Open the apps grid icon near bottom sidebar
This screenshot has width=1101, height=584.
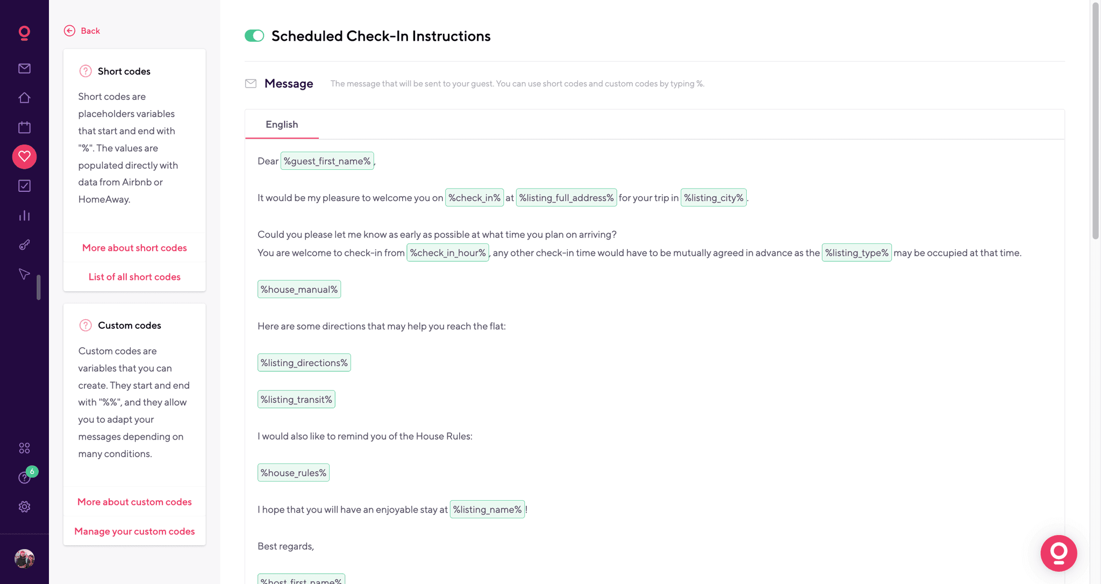[24, 448]
